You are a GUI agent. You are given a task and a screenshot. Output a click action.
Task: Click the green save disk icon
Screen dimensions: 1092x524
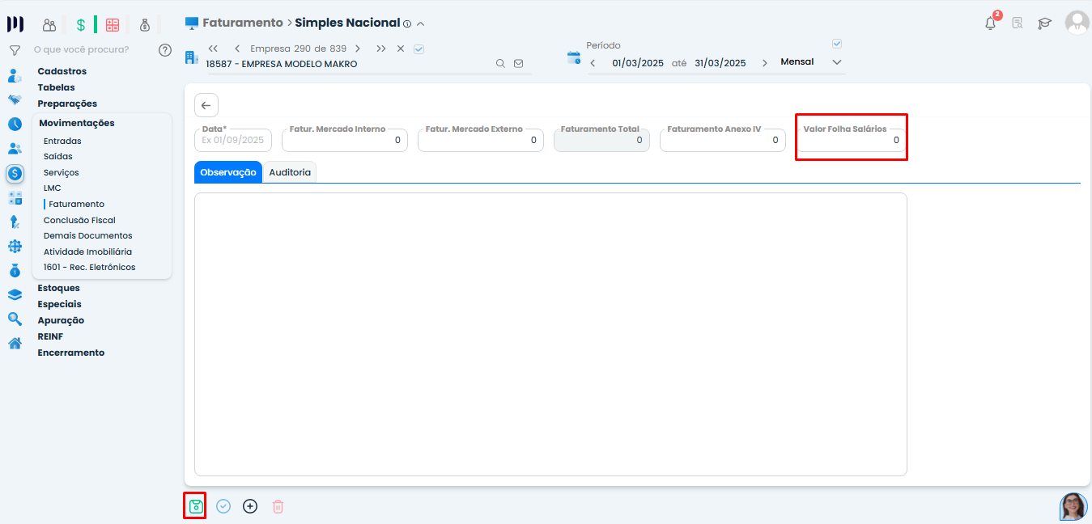click(195, 506)
